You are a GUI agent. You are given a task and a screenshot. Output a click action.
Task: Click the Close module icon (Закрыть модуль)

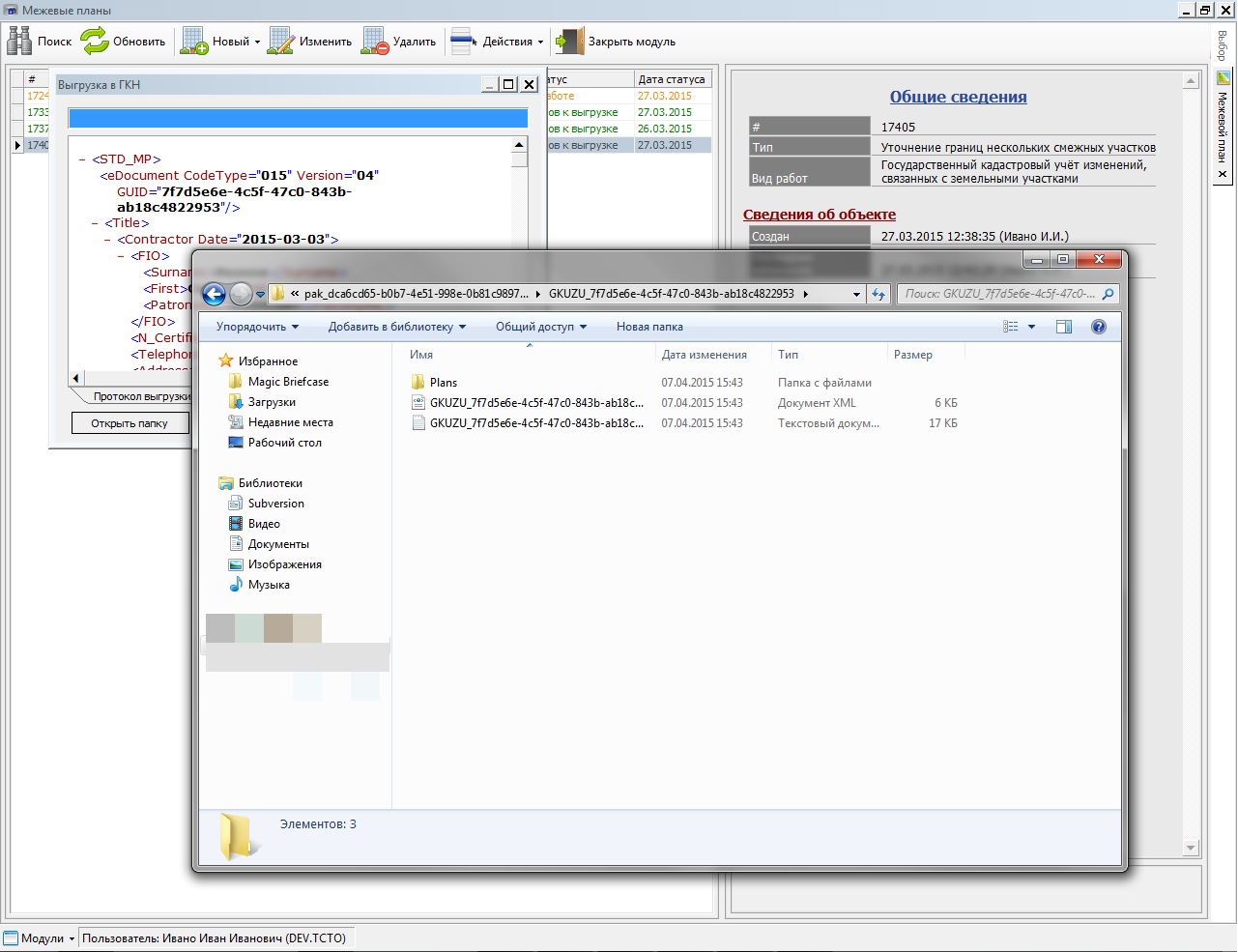tap(570, 41)
